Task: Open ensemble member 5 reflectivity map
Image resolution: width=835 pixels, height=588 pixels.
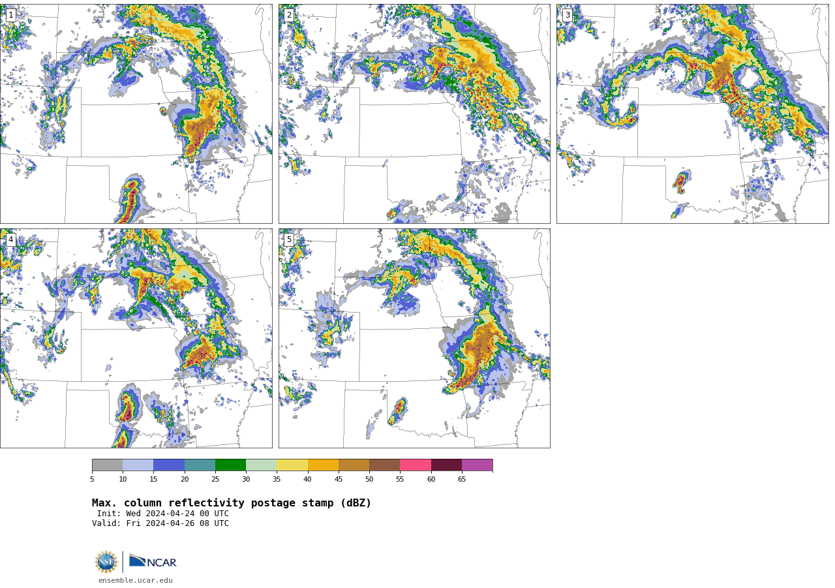Action: [x=414, y=338]
